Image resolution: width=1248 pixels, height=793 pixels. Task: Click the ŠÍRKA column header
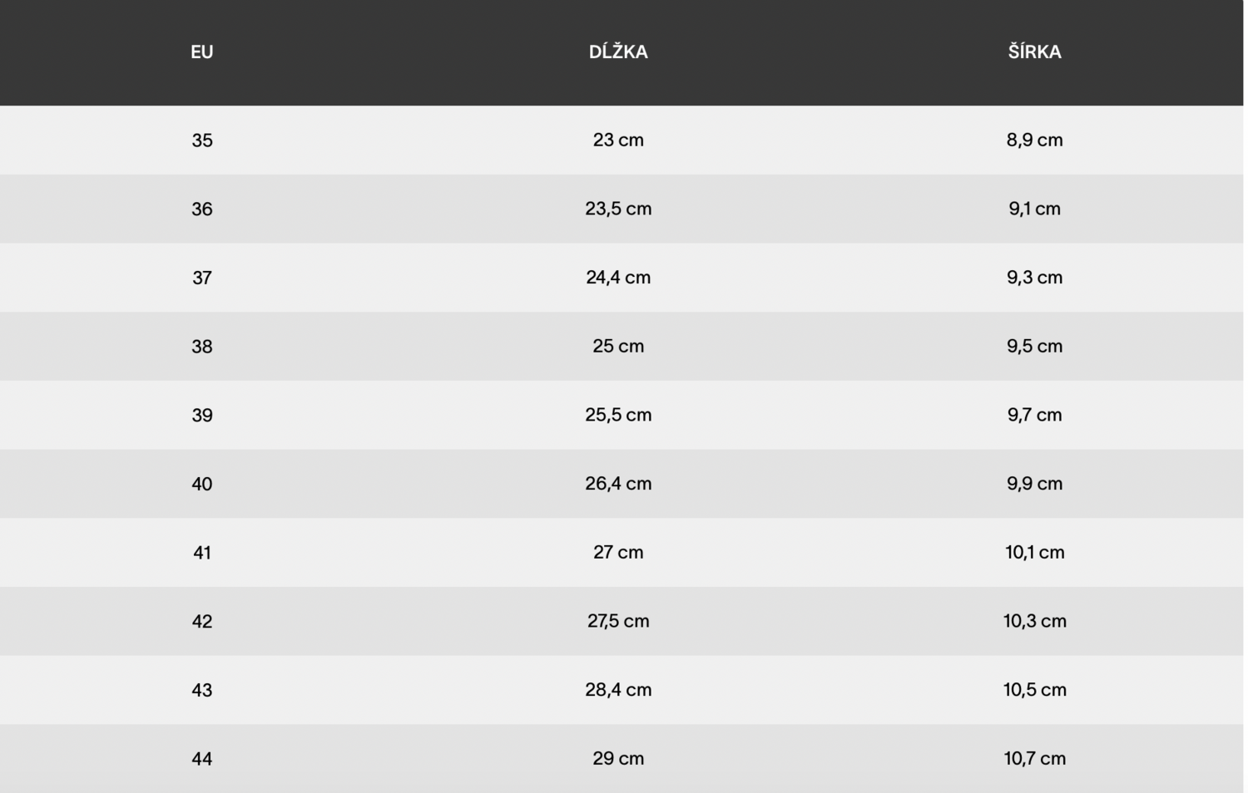point(1034,52)
